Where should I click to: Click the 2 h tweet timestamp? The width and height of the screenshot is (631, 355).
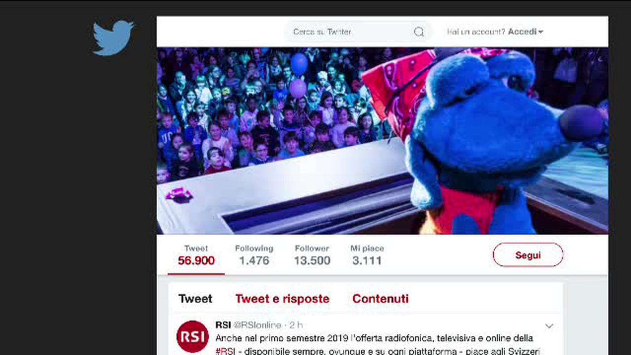click(296, 325)
